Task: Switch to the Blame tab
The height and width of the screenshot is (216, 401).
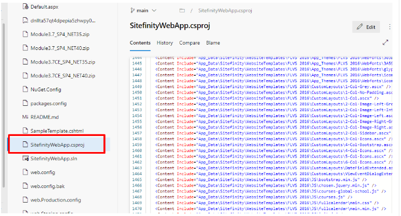Action: point(213,43)
